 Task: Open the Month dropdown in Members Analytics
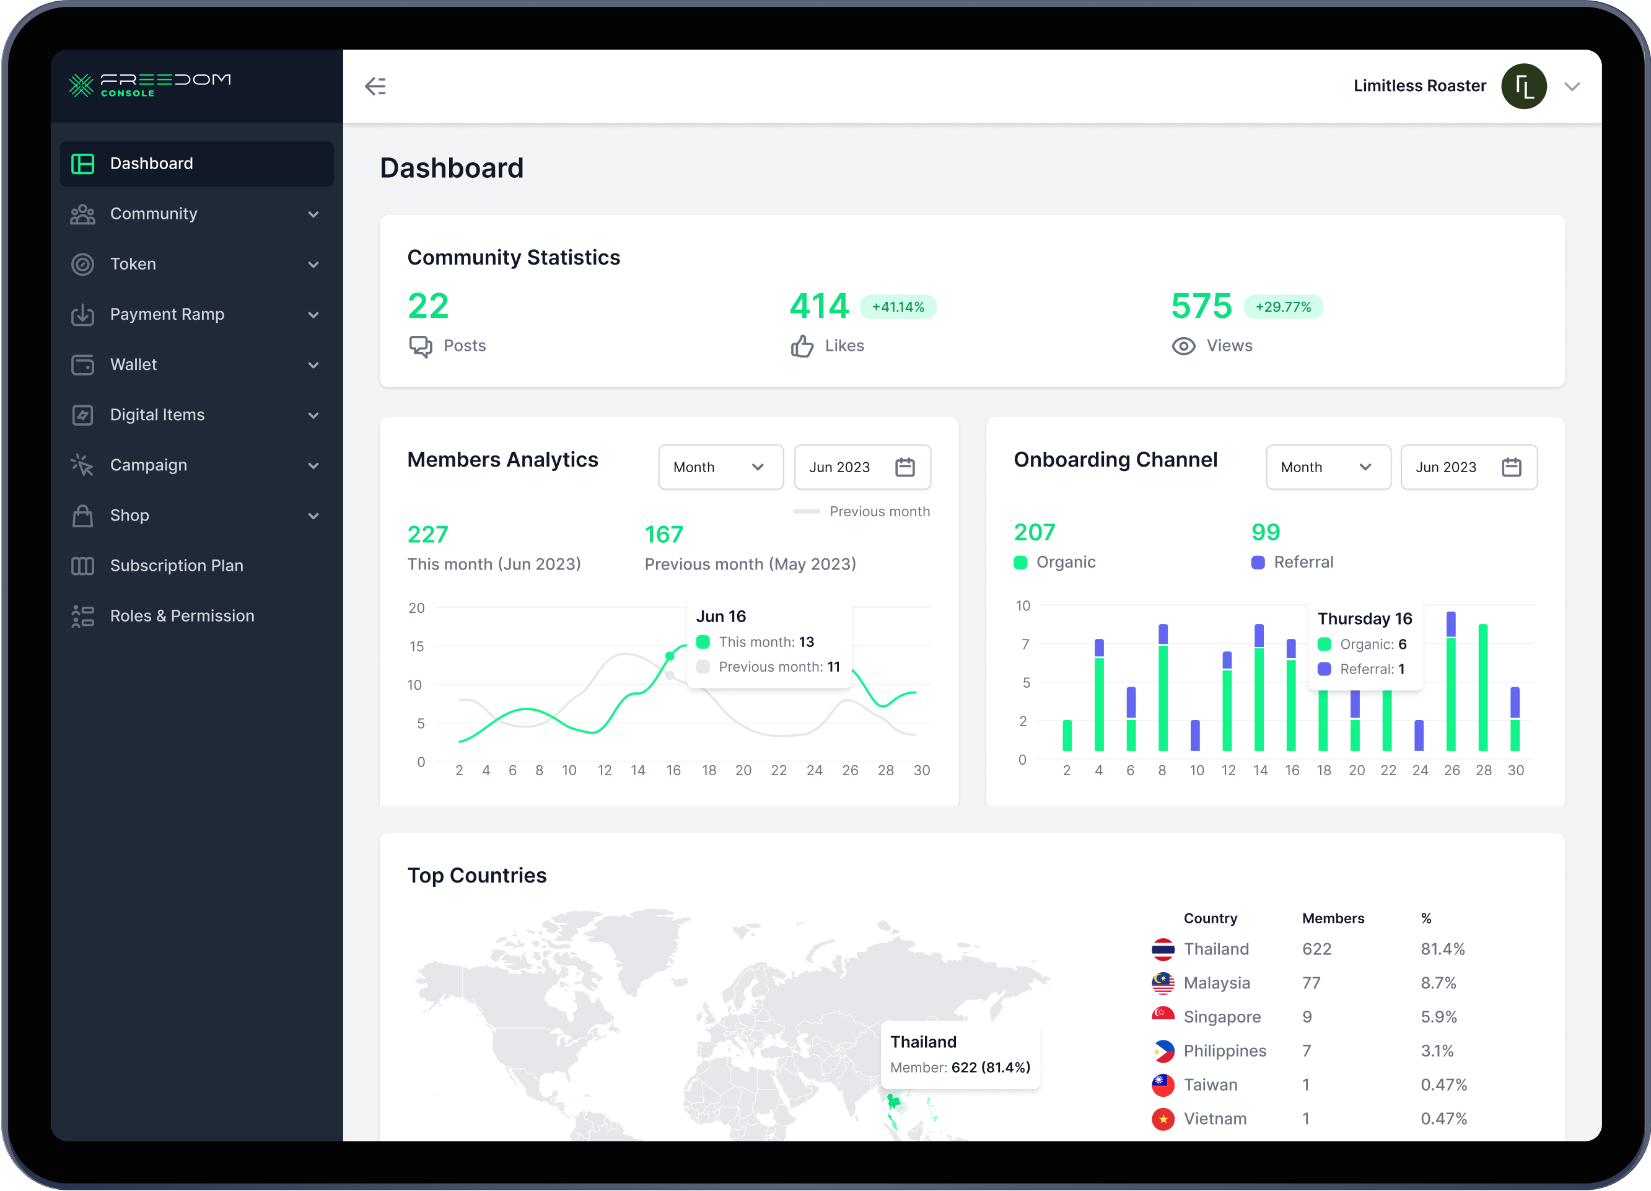pos(720,467)
